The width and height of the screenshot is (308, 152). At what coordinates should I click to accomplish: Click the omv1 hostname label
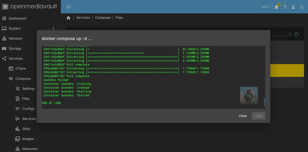[265, 7]
